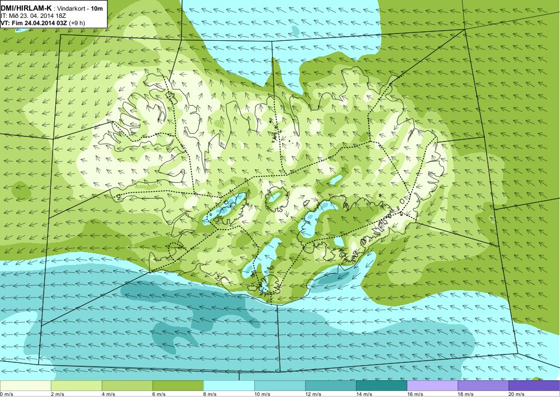Select the dark teal 14–16 m/s legend swatch

tap(382, 386)
